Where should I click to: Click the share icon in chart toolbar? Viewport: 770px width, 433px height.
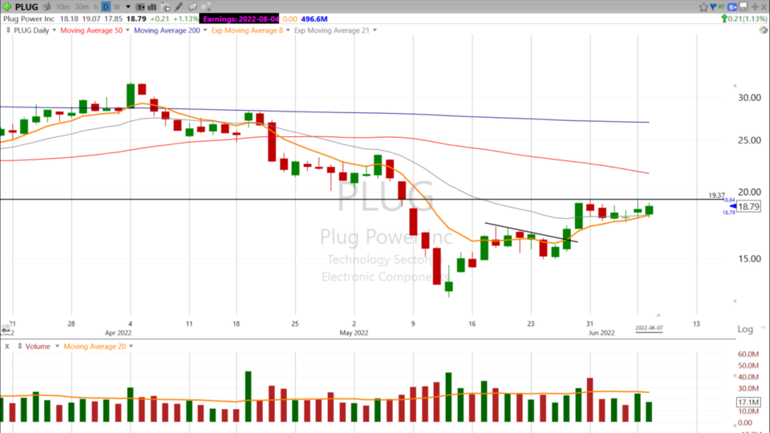coord(206,6)
